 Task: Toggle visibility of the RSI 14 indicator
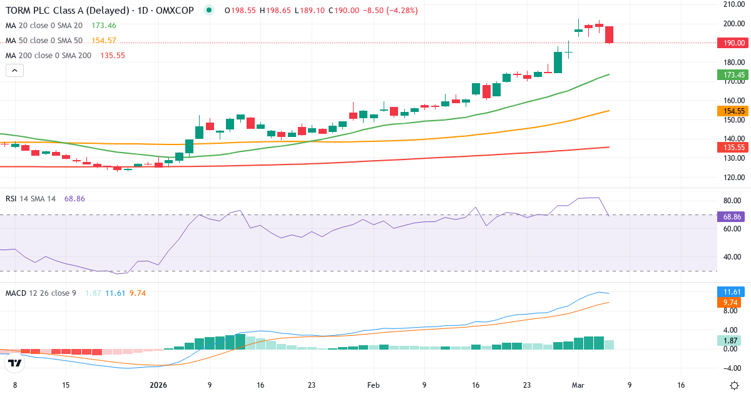(31, 198)
